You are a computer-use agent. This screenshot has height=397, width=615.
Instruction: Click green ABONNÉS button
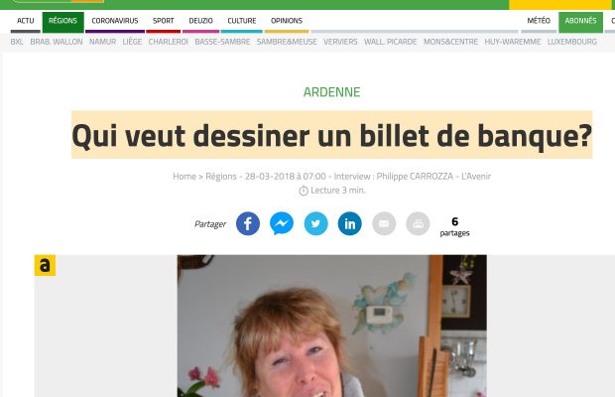click(x=580, y=21)
